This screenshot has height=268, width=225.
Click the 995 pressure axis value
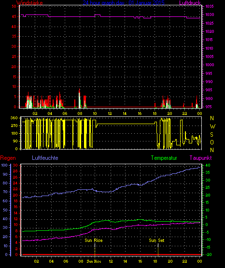click(x=209, y=73)
